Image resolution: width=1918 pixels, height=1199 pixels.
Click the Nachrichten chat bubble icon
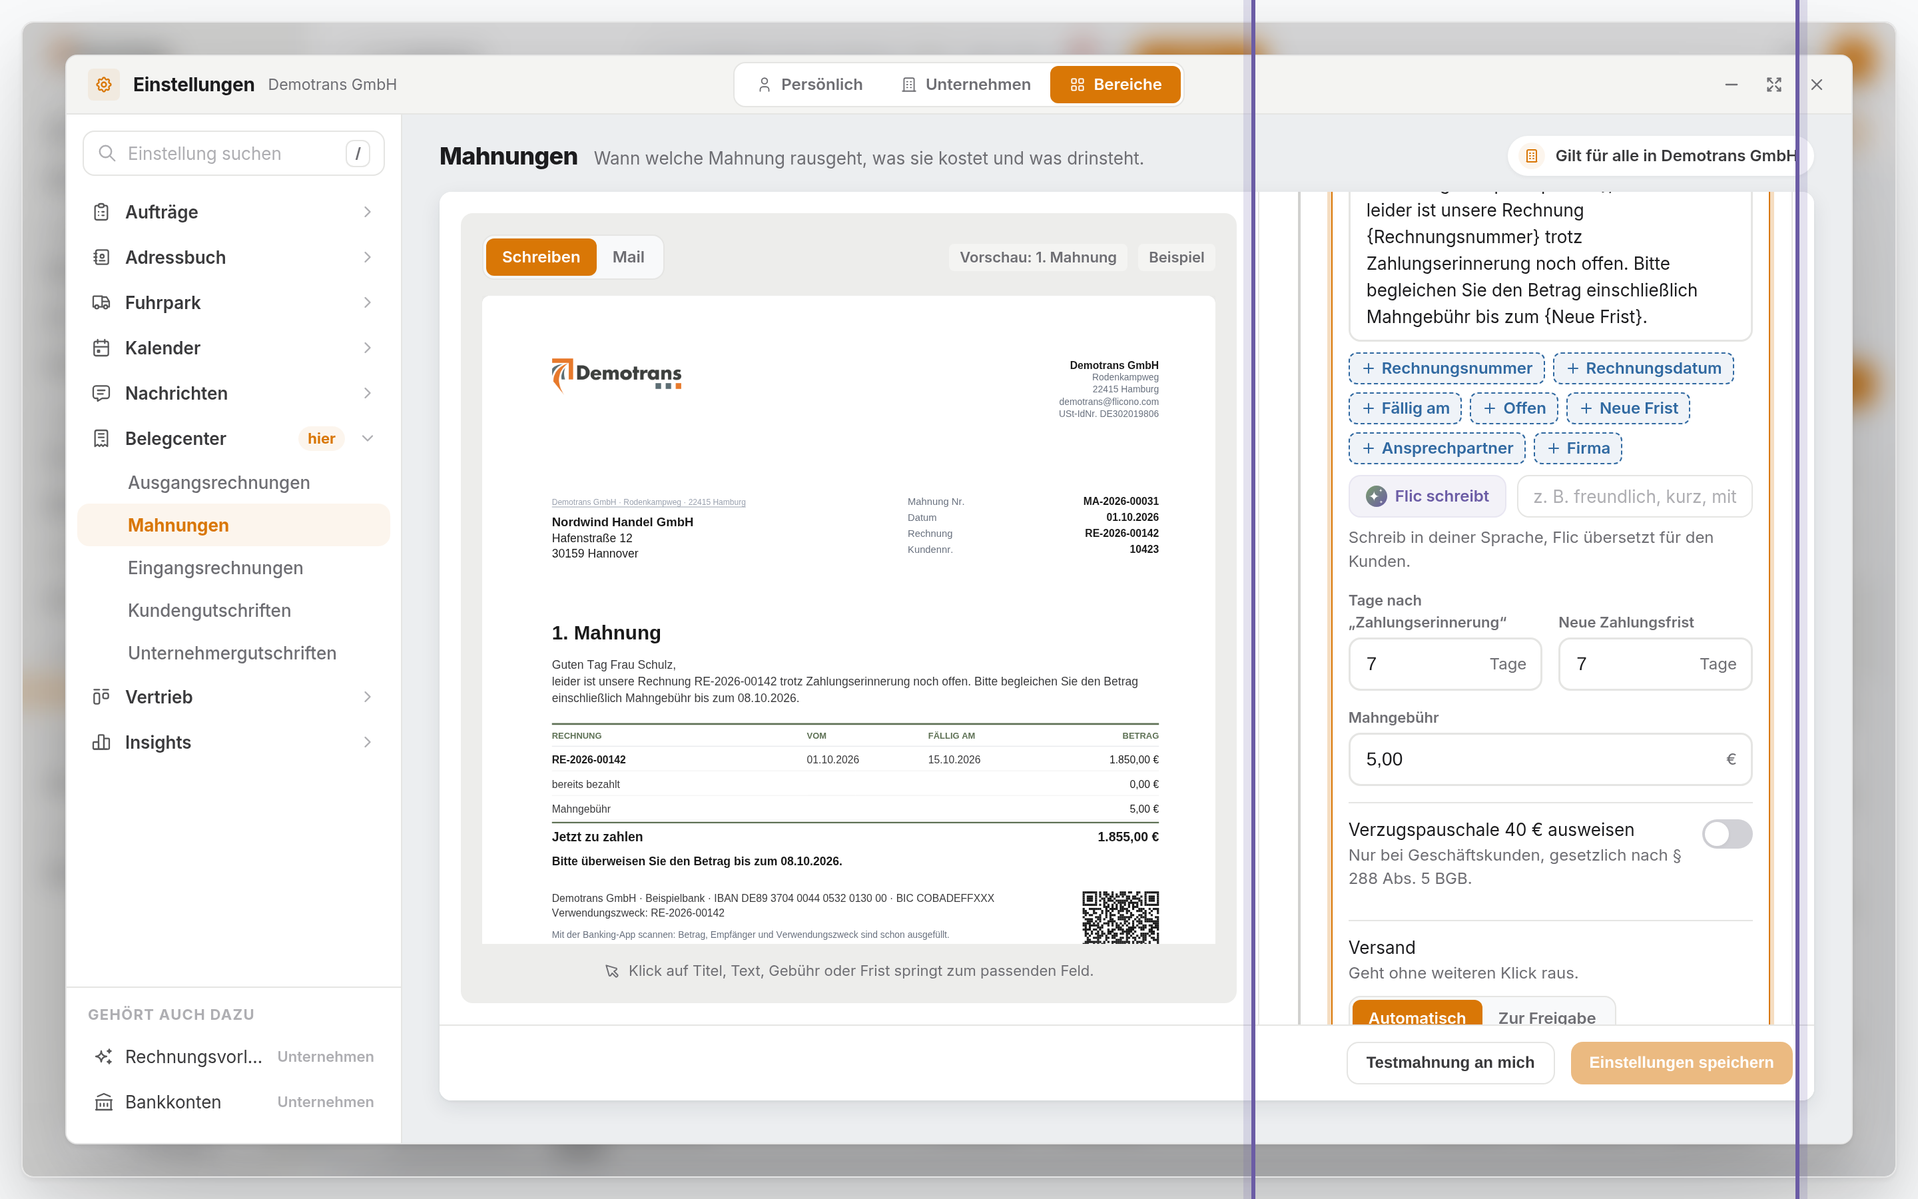(101, 392)
